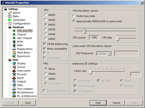Click the Hardware folder icon
The width and height of the screenshot is (145, 108).
10,27
